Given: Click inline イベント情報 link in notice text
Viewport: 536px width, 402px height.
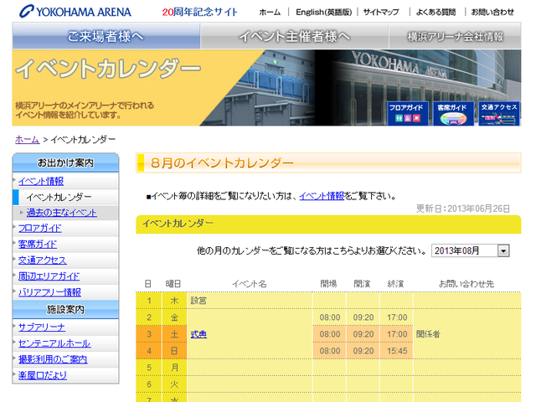Looking at the screenshot, I should click(x=322, y=196).
